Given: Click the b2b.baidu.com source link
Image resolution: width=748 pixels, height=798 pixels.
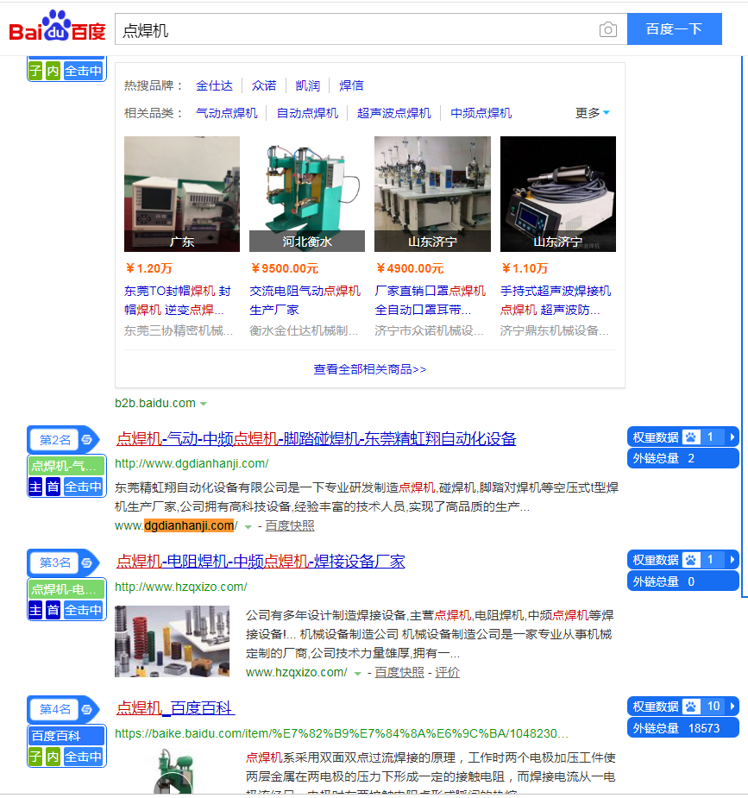Looking at the screenshot, I should (x=155, y=403).
